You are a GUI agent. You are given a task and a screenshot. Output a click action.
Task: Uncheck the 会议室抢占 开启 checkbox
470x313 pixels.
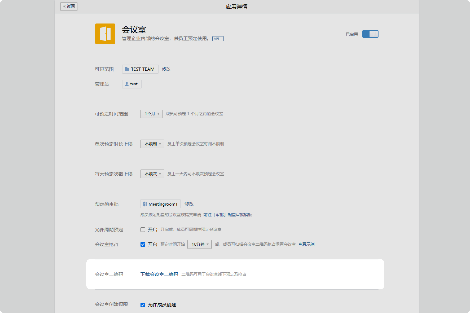pyautogui.click(x=143, y=244)
